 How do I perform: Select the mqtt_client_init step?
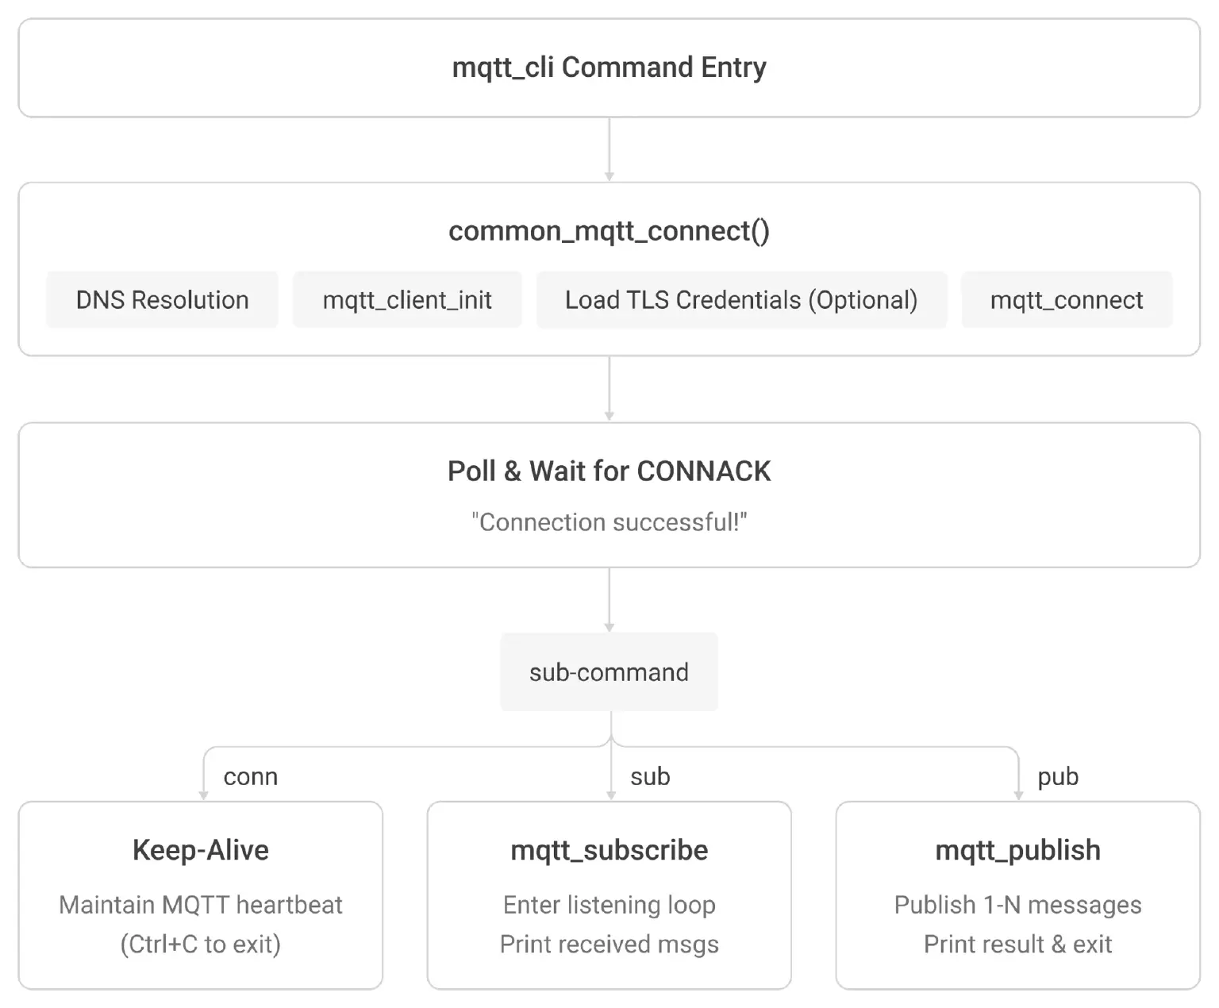[407, 300]
